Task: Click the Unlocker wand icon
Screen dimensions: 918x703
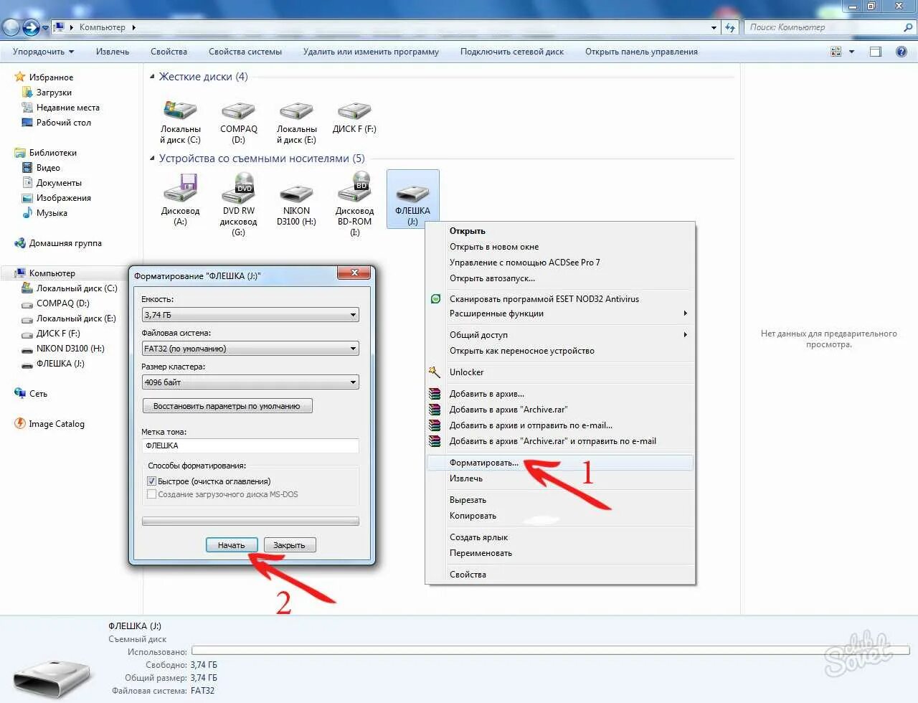Action: (435, 372)
